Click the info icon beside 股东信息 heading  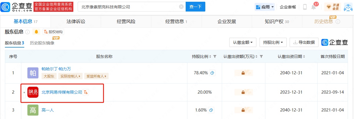click(28, 32)
